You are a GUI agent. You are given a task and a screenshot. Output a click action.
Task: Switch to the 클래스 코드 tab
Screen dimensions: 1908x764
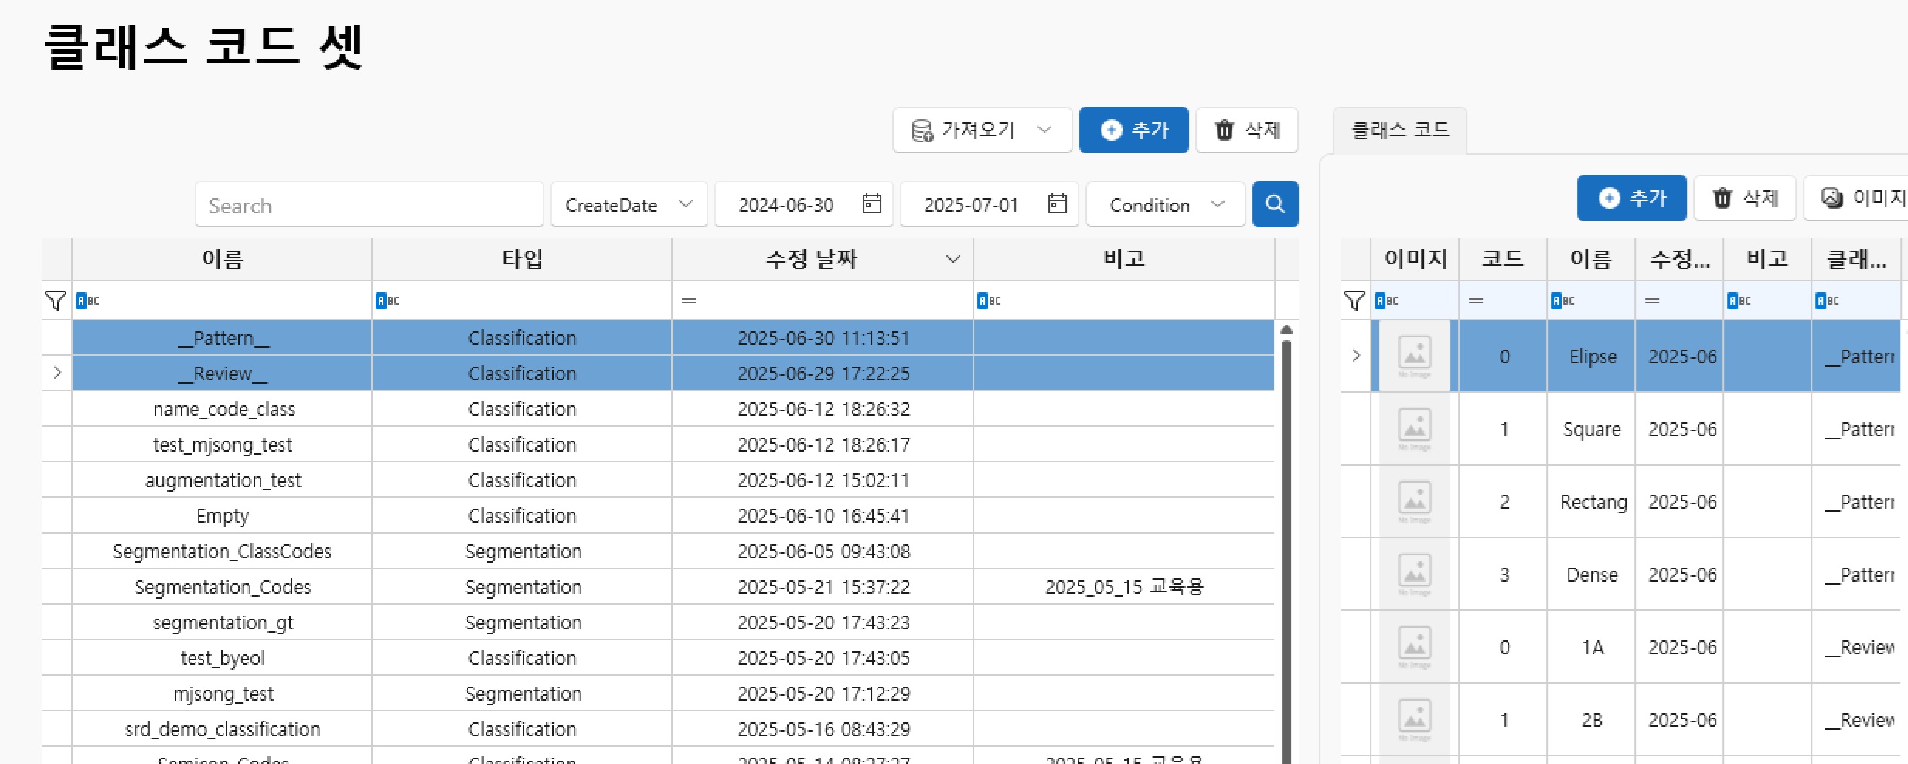pyautogui.click(x=1399, y=130)
